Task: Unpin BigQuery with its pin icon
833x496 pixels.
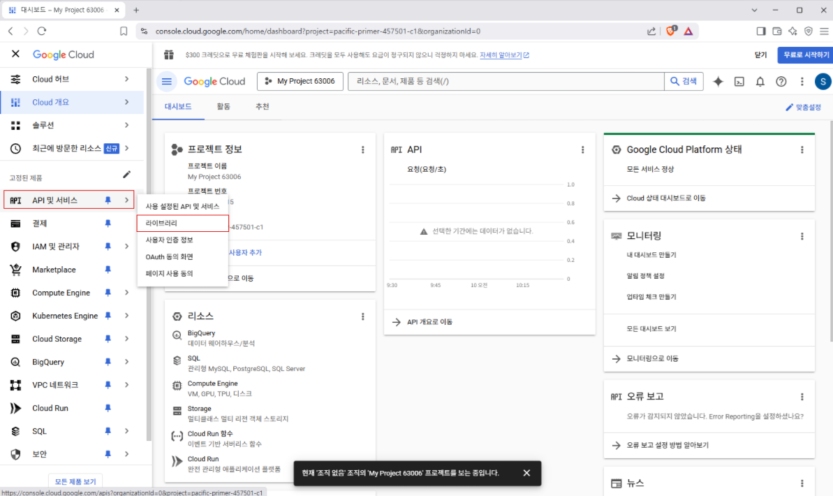Action: (108, 362)
